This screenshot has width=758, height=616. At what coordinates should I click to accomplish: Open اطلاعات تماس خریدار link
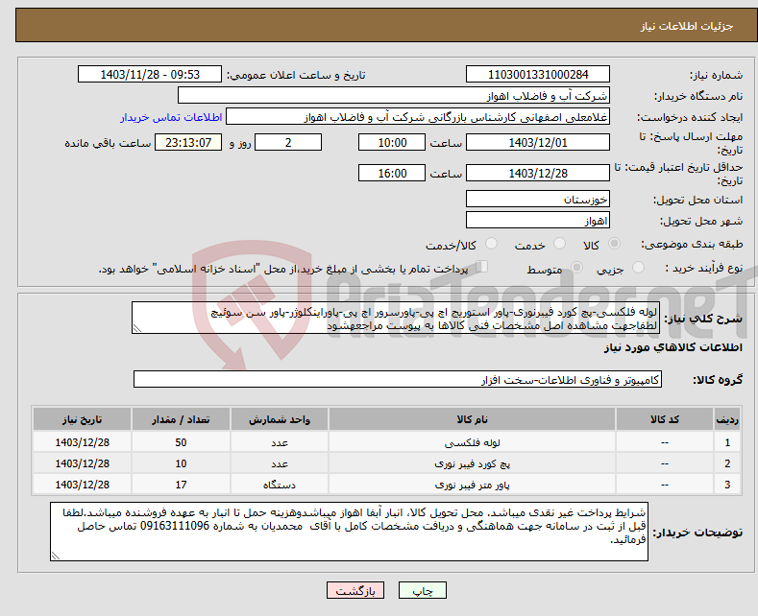[171, 117]
